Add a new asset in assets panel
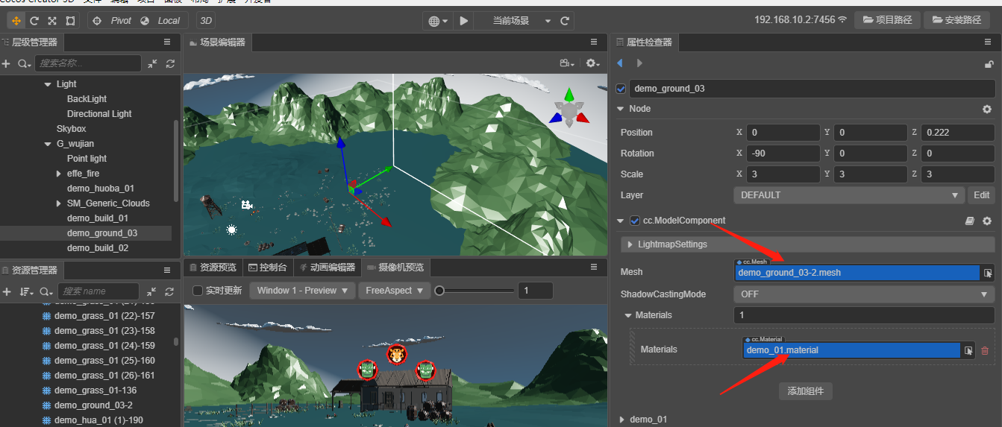The image size is (1002, 427). pos(6,291)
